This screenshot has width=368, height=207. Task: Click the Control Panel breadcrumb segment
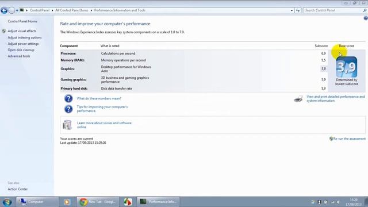40,10
